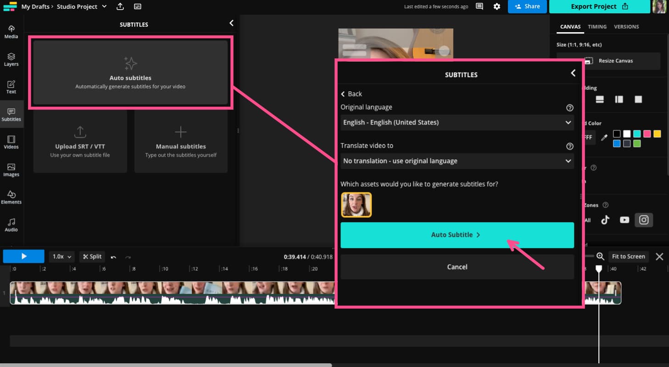Toggle the Instagram safe zone

[x=644, y=220]
